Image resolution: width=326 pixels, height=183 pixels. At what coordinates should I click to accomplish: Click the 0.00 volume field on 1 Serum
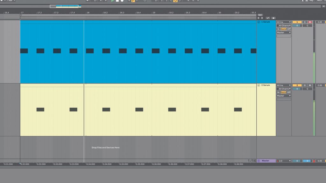(x=321, y=22)
